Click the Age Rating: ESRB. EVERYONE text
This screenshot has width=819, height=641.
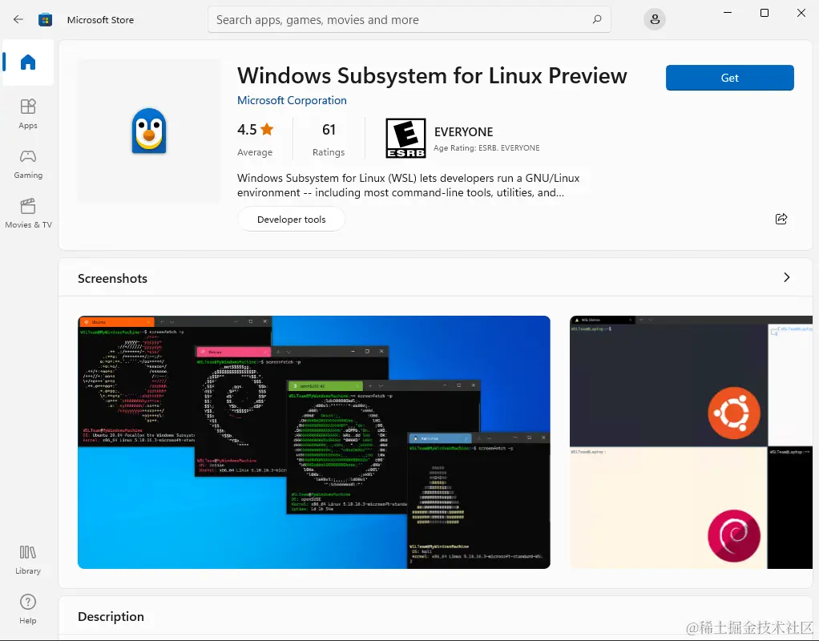tap(486, 148)
